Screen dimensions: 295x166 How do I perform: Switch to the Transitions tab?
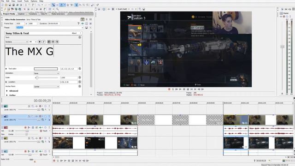point(33,14)
